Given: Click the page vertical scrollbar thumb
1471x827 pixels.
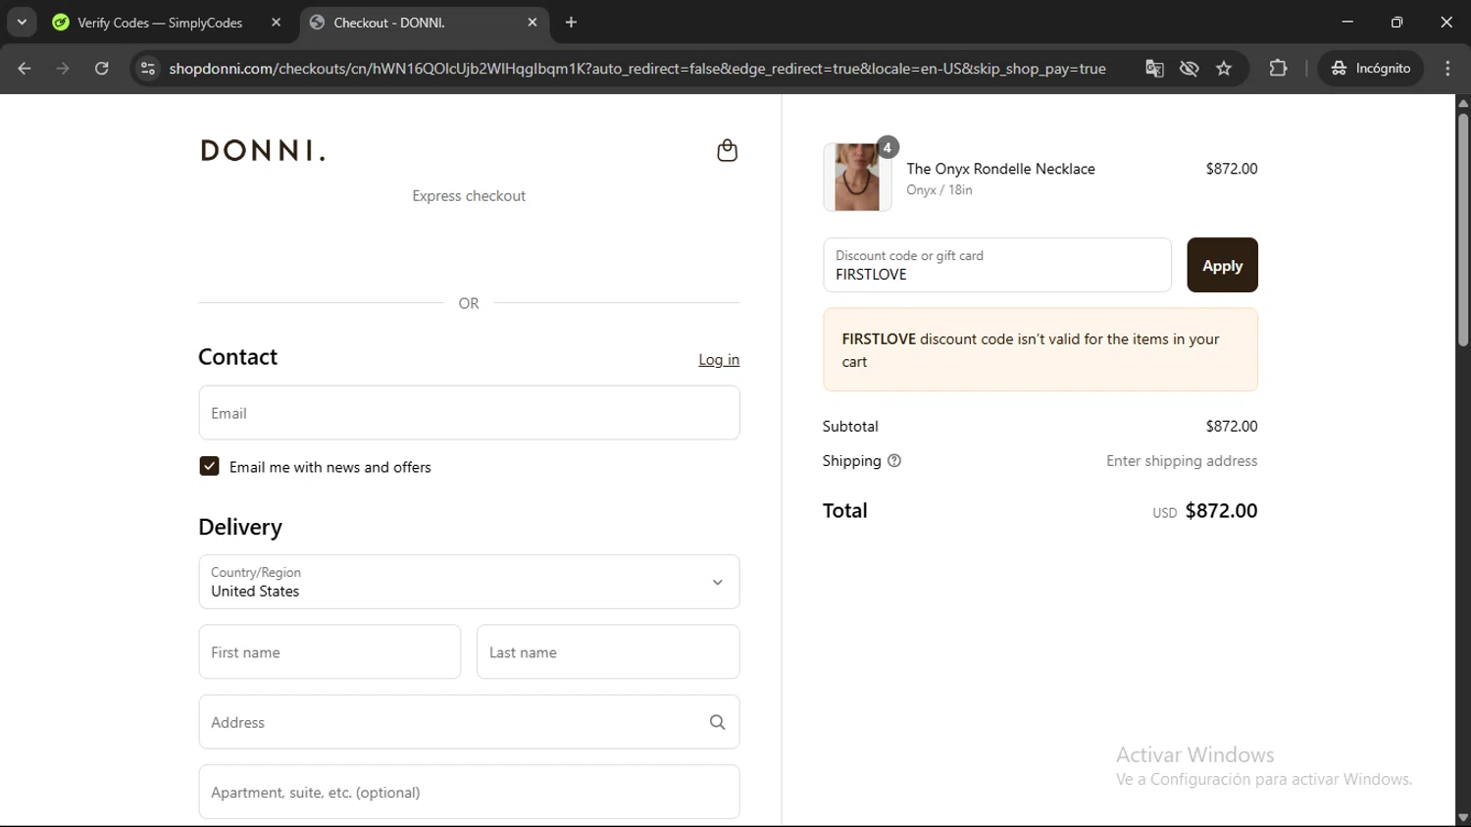Looking at the screenshot, I should [1463, 230].
